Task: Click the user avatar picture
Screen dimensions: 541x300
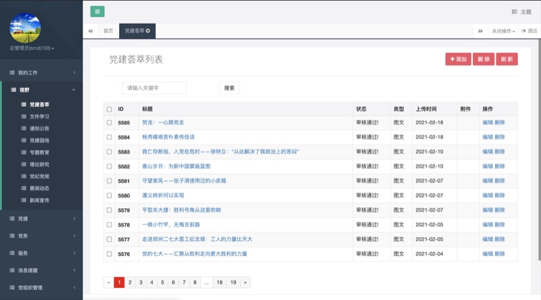Action: 25,28
